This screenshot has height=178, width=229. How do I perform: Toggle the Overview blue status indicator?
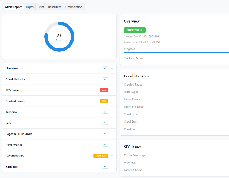(105, 68)
